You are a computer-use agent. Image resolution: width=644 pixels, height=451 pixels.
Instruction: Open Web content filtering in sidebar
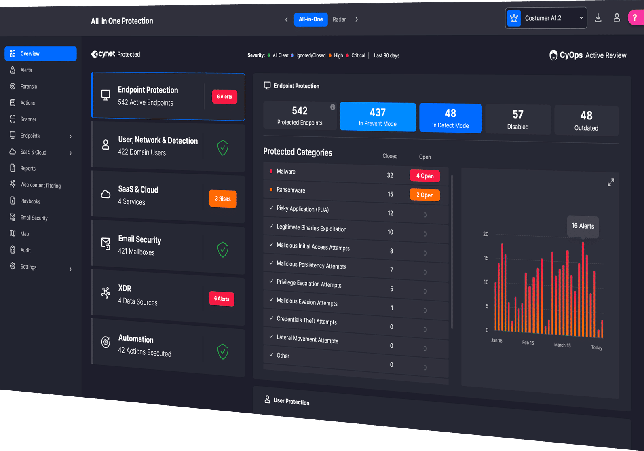[x=40, y=185]
